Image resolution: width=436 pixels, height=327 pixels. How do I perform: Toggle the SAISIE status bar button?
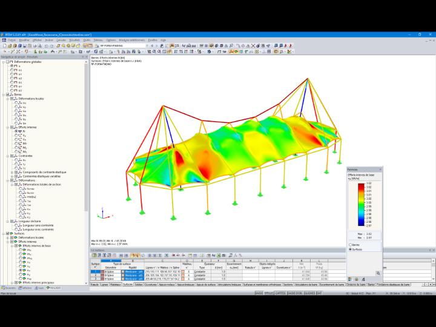coord(259,293)
